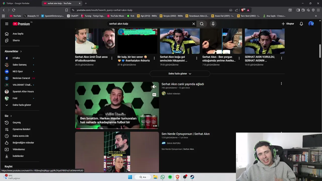
Task: Submit search with magnifier button
Action: pos(202,24)
